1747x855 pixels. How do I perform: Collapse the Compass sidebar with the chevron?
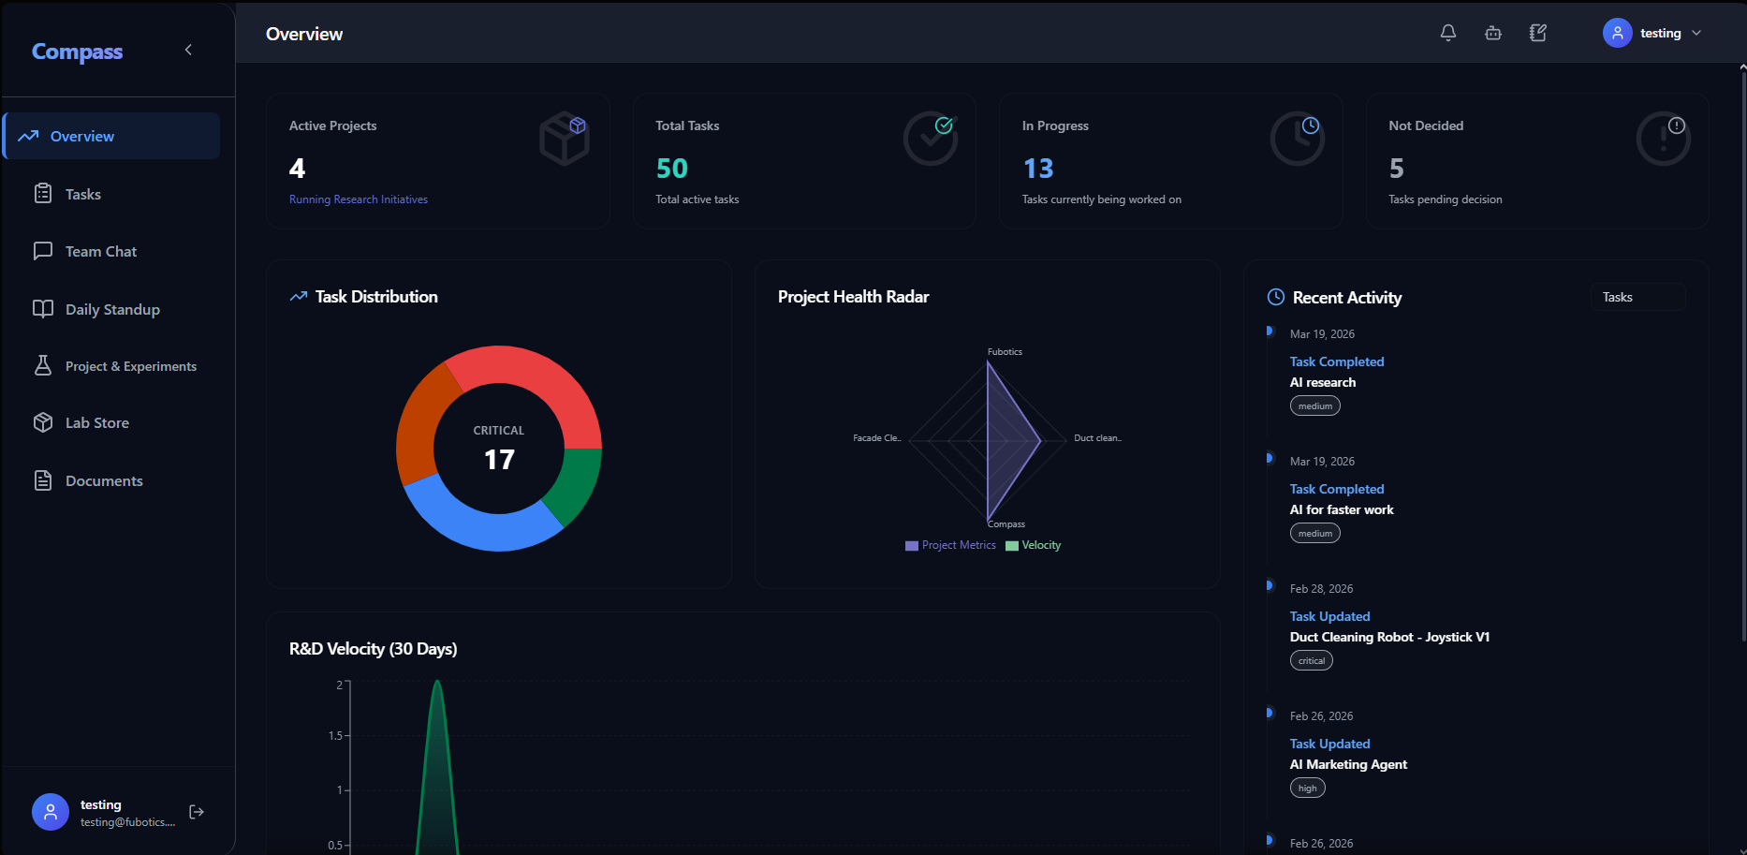(x=188, y=50)
